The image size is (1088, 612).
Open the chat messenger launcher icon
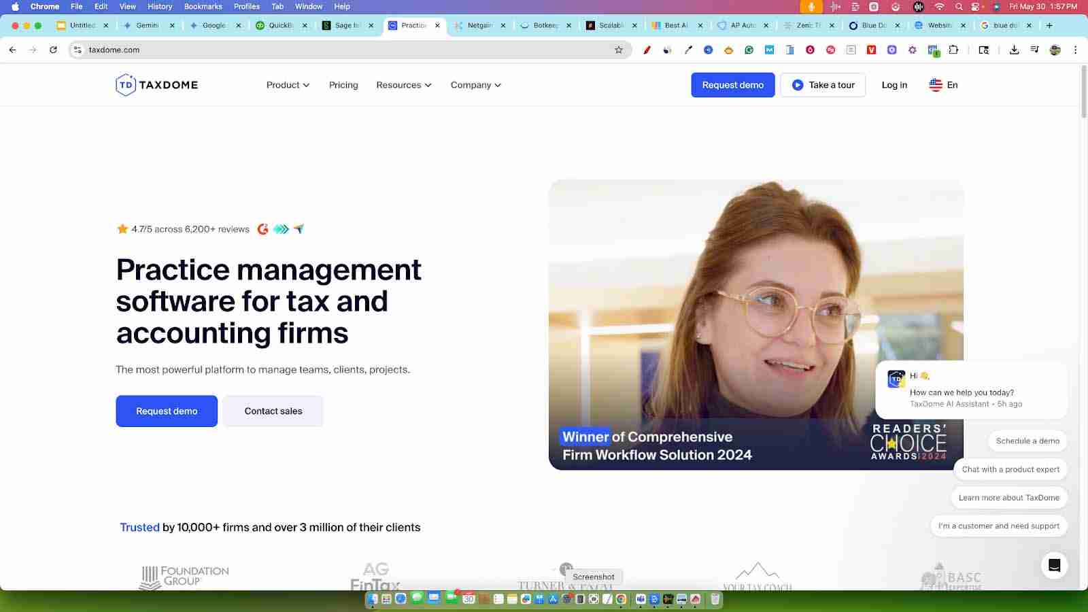click(1054, 565)
